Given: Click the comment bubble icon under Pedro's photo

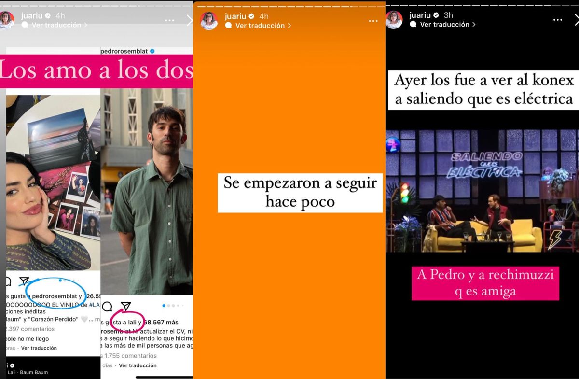Looking at the screenshot, I should [x=107, y=307].
